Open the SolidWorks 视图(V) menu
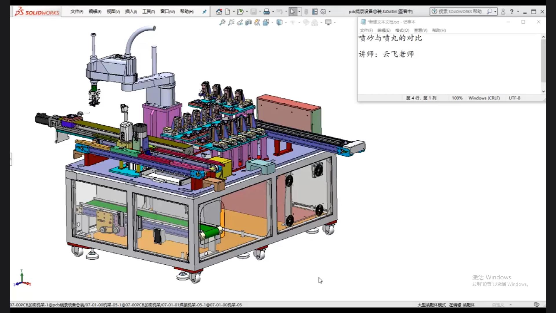The height and width of the screenshot is (313, 556). [113, 12]
